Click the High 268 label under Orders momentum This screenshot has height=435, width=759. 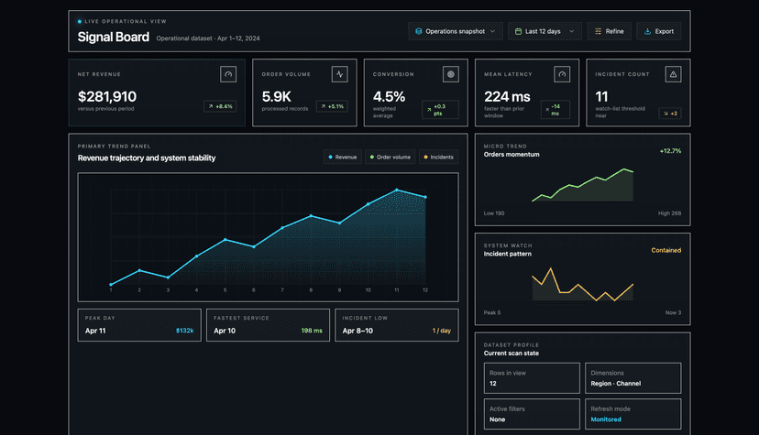click(669, 213)
